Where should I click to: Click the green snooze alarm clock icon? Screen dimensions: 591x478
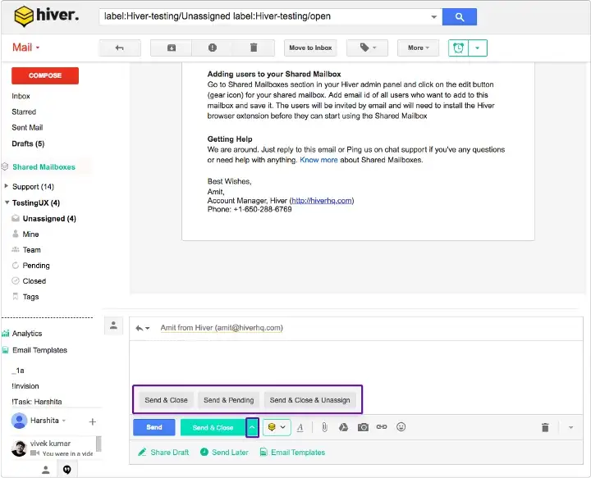click(458, 48)
